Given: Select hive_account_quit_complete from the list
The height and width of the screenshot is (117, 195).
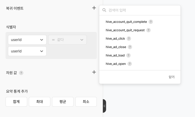Looking at the screenshot, I should tap(126, 22).
